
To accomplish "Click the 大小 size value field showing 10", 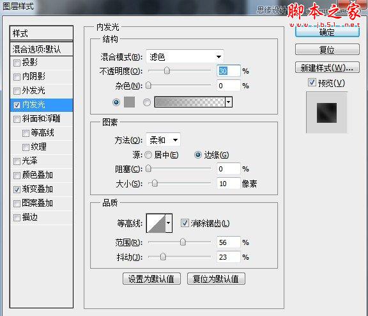I will point(229,184).
